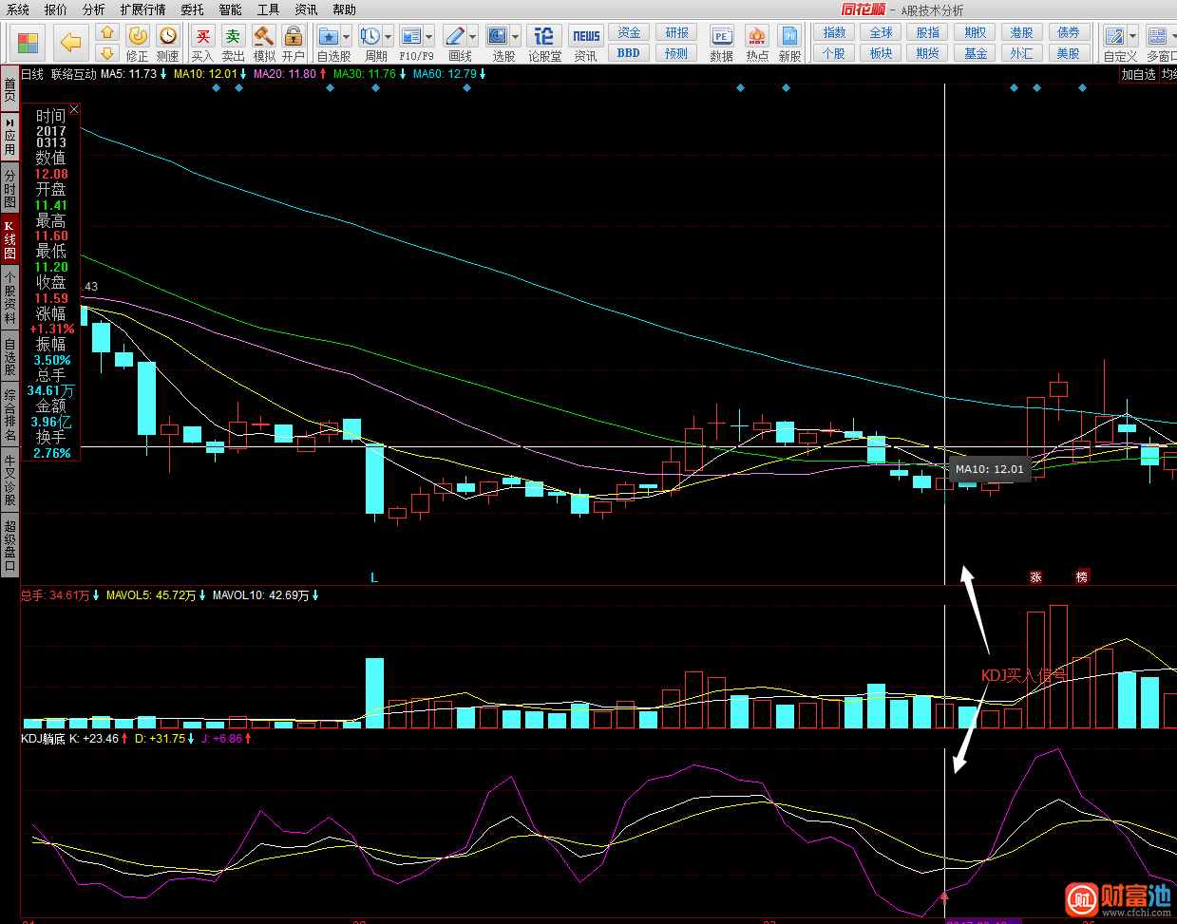Screen dimensions: 1177x924
Task: Select the 牛叉诊股 side tab
Action: pyautogui.click(x=9, y=480)
